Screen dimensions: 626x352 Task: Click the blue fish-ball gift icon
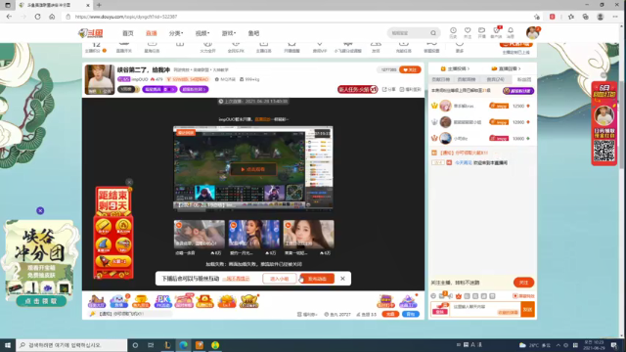point(119,301)
